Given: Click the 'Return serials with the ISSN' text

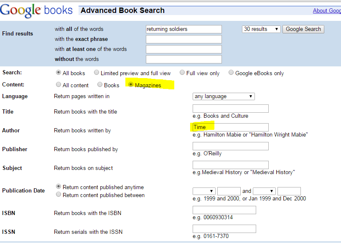Looking at the screenshot, I should [x=88, y=232].
